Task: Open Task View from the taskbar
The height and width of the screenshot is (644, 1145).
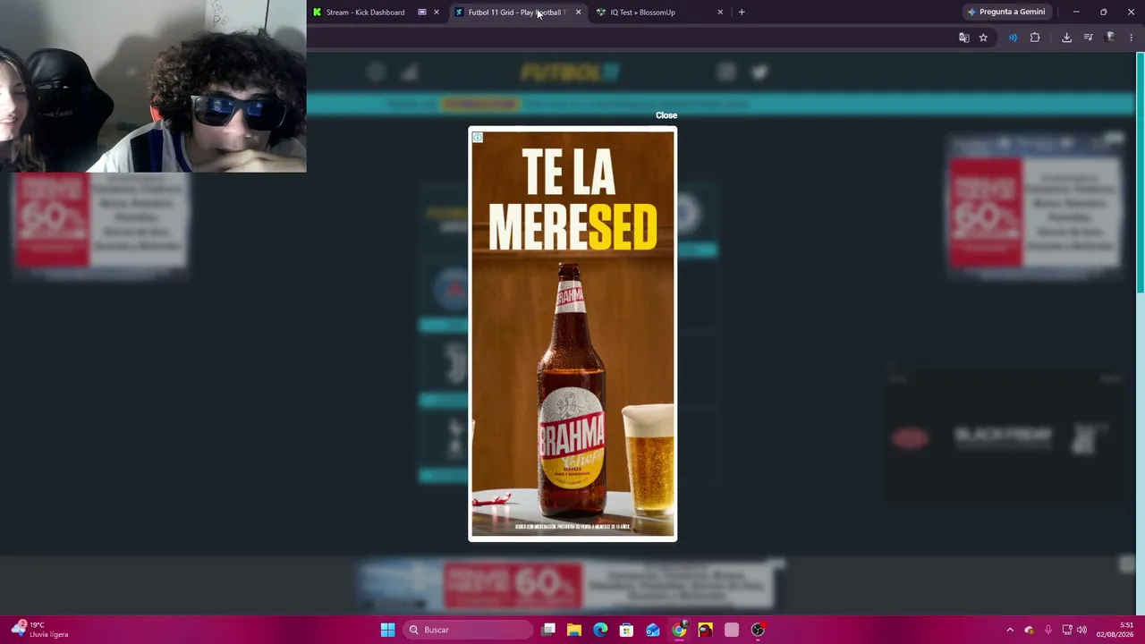Action: coord(548,630)
